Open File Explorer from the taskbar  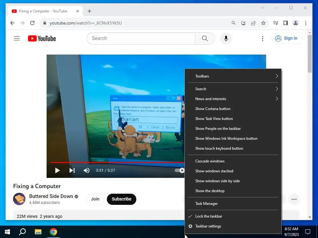(38, 232)
